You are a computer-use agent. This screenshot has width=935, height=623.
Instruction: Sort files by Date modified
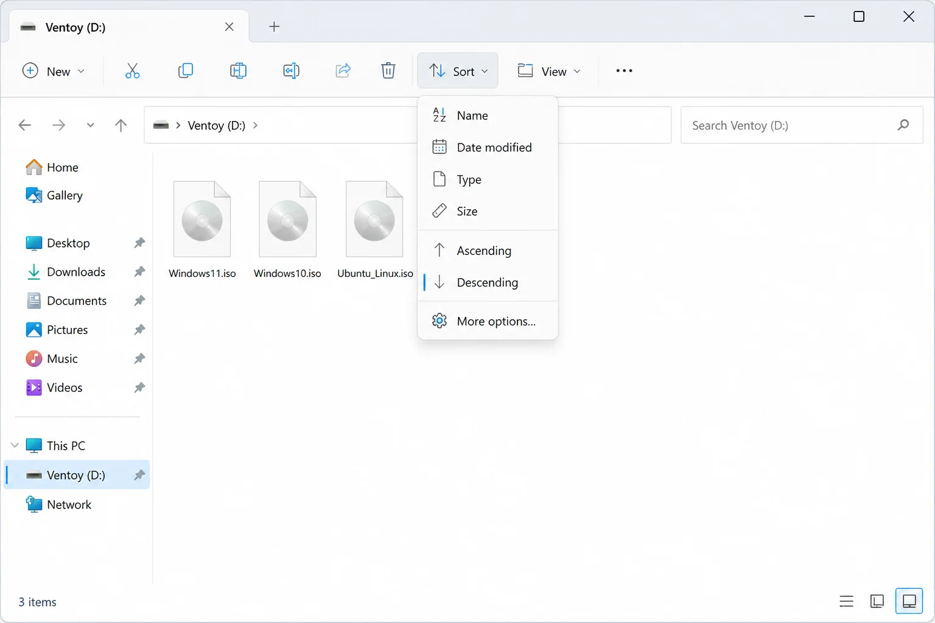488,147
